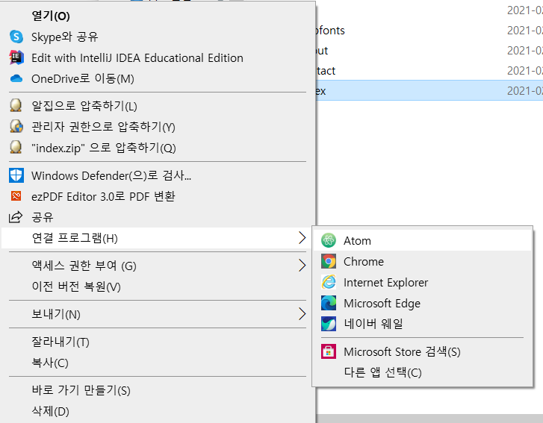Select 다른 앱 선택(C)
The image size is (543, 423).
422,372
